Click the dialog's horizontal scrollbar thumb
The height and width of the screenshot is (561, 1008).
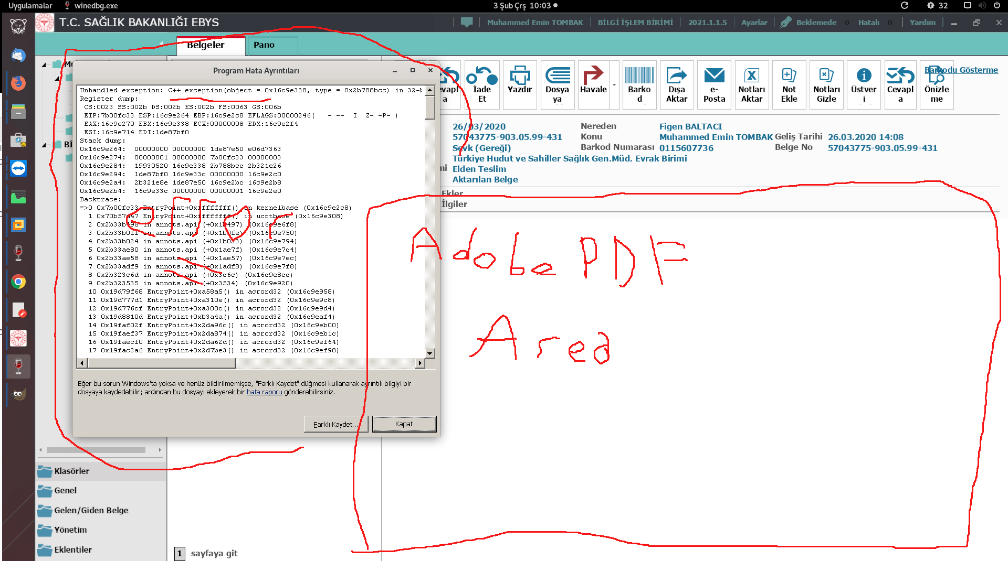(x=162, y=363)
